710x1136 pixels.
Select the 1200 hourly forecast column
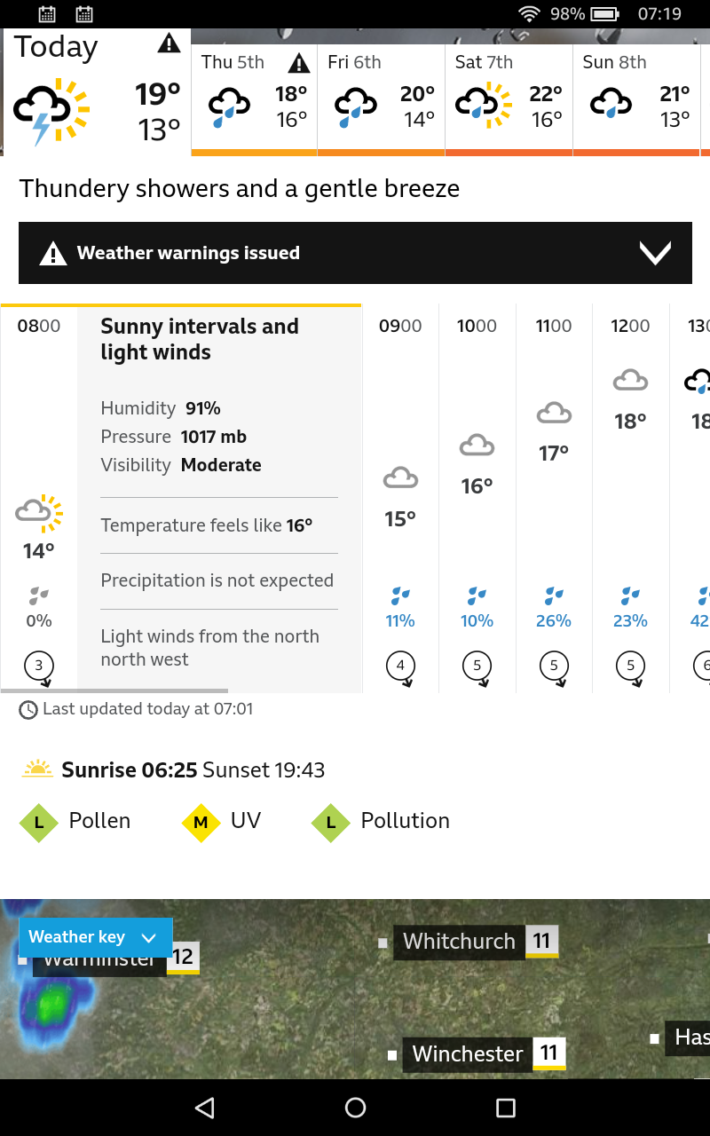click(x=630, y=497)
